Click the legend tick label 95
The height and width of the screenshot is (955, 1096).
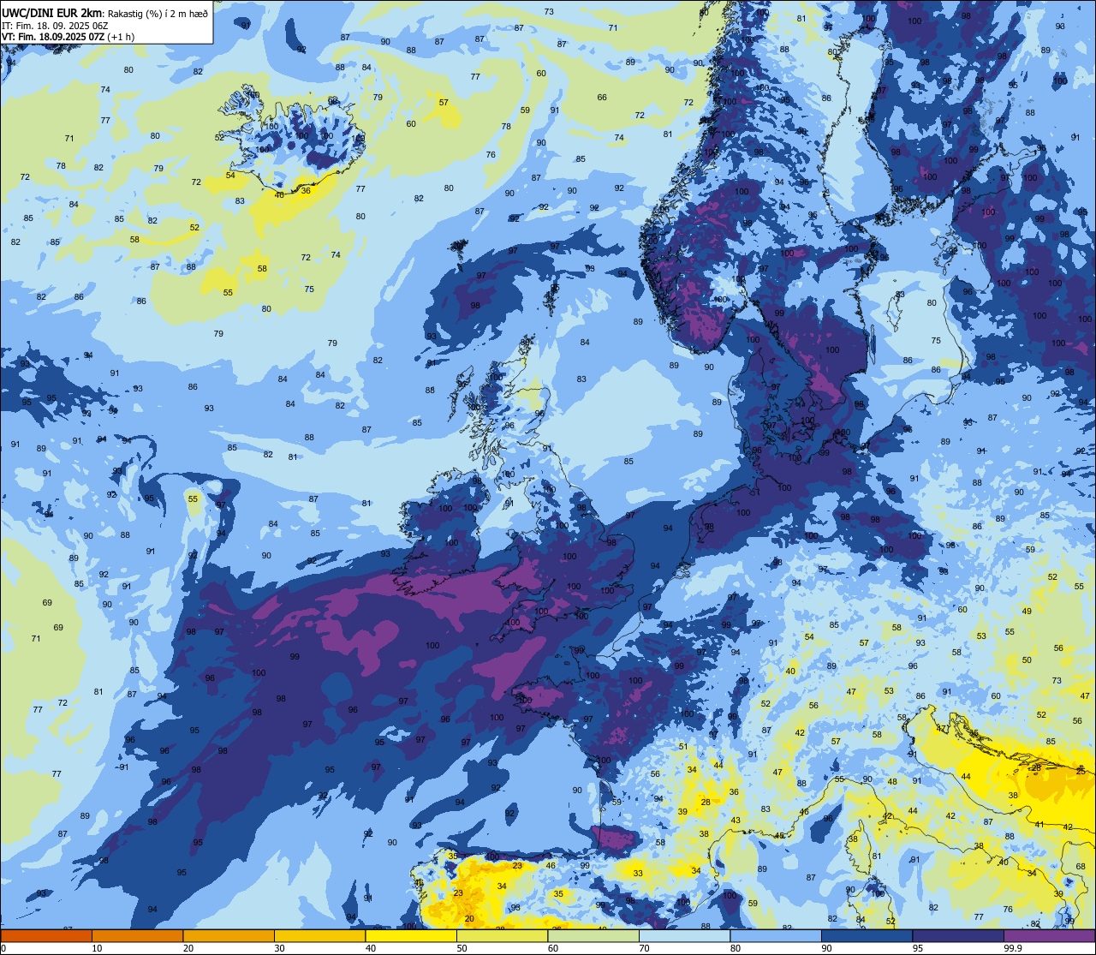point(918,948)
